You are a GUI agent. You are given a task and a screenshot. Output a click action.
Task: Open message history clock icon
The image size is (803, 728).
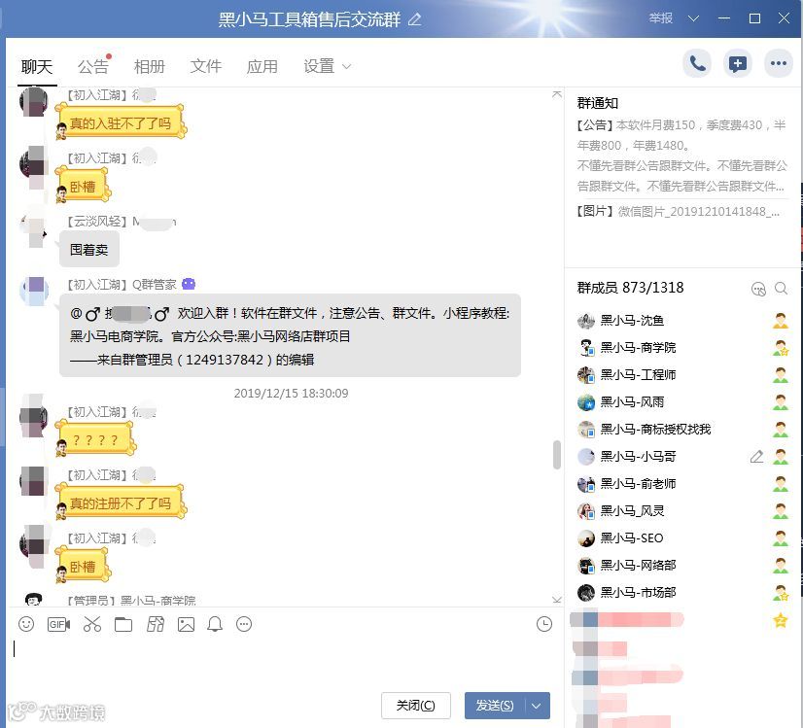pos(543,624)
